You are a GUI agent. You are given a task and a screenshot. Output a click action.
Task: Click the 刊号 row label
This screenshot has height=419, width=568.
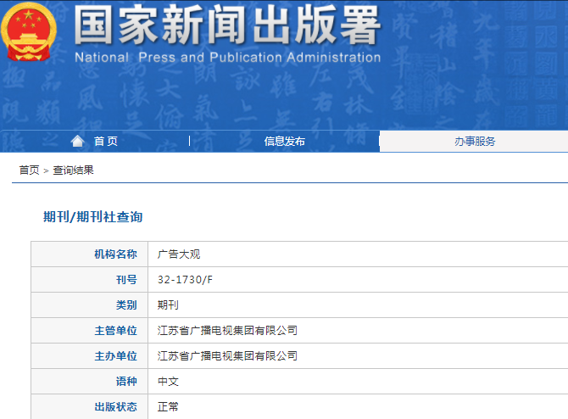(125, 280)
